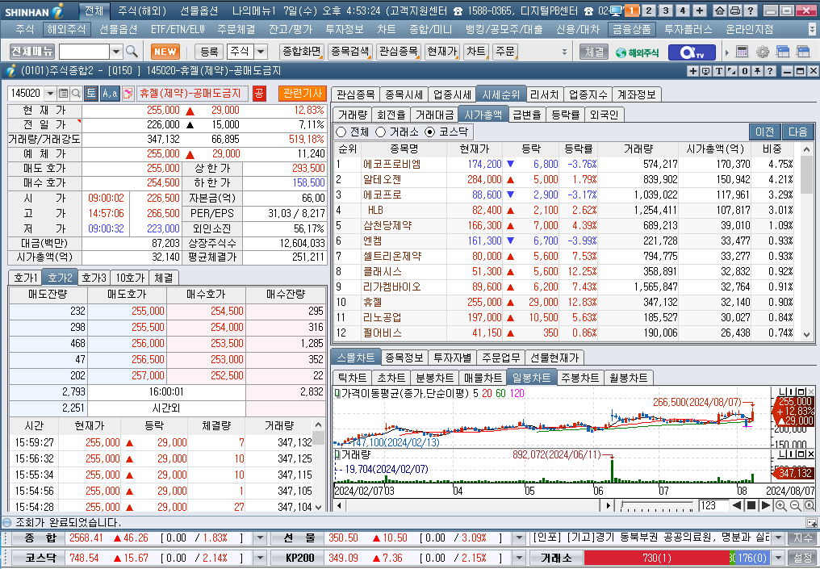This screenshot has width=820, height=569.
Task: Open settings gear icon in toolbar
Action: pos(763,52)
